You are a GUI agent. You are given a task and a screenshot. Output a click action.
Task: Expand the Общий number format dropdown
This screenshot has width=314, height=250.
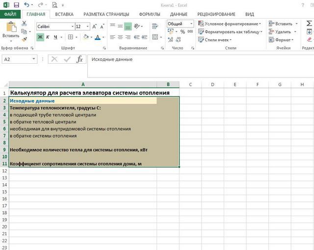[x=191, y=24]
